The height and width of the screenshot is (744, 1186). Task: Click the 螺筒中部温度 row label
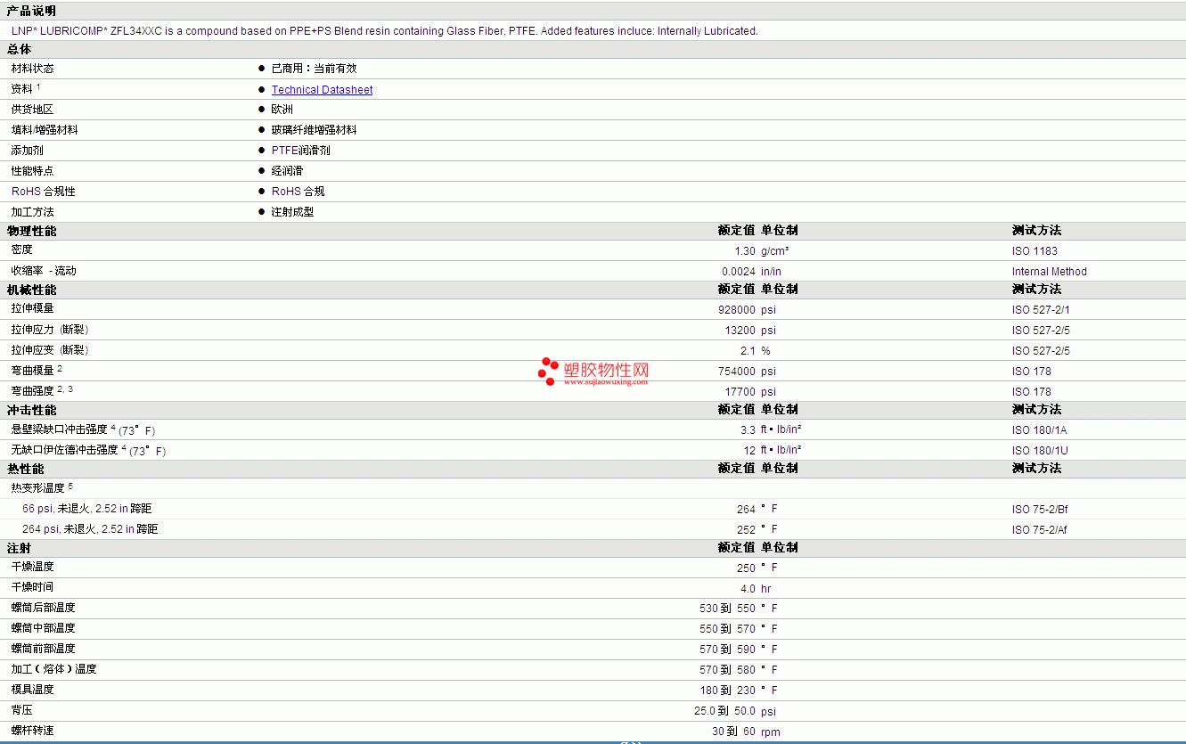[43, 628]
